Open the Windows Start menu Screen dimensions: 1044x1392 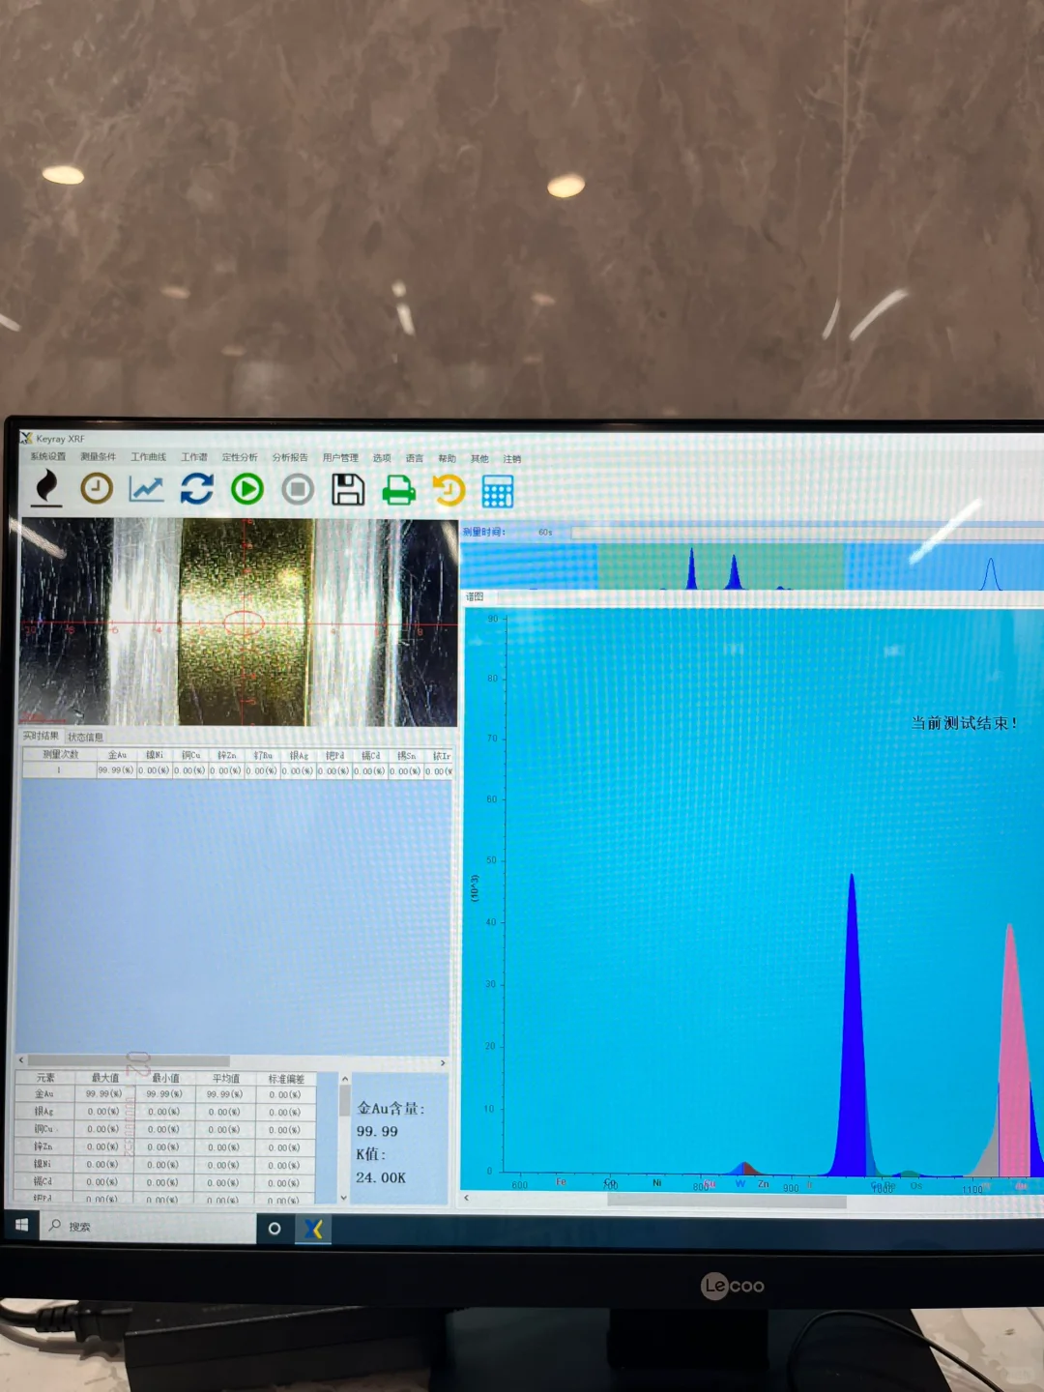tap(21, 1225)
